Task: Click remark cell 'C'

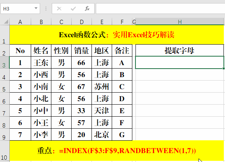Action: point(122,86)
